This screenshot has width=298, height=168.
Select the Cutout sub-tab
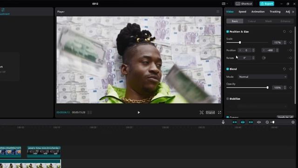pyautogui.click(x=251, y=21)
